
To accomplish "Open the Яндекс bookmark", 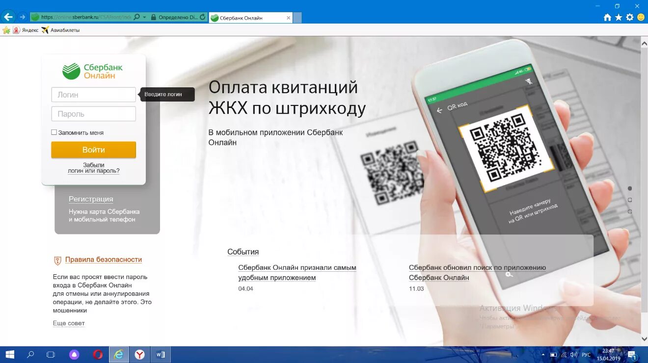I will pos(26,30).
